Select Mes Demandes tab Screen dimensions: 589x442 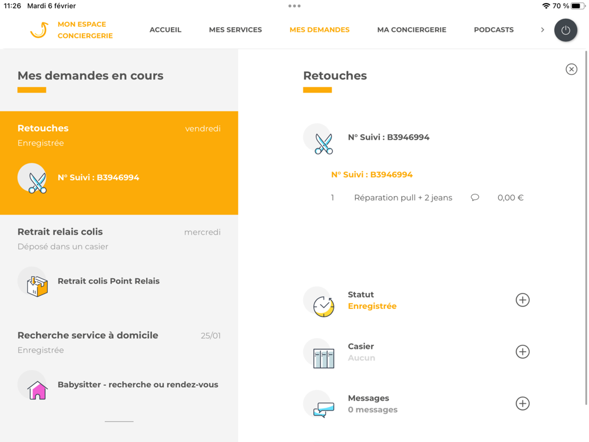320,29
